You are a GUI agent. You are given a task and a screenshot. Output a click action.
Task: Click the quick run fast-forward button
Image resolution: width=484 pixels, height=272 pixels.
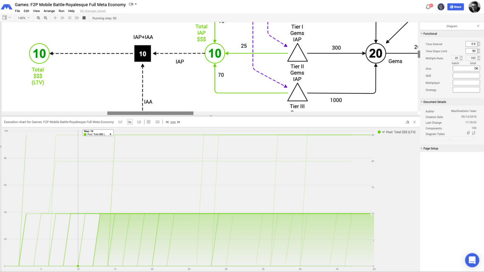tap(77, 18)
